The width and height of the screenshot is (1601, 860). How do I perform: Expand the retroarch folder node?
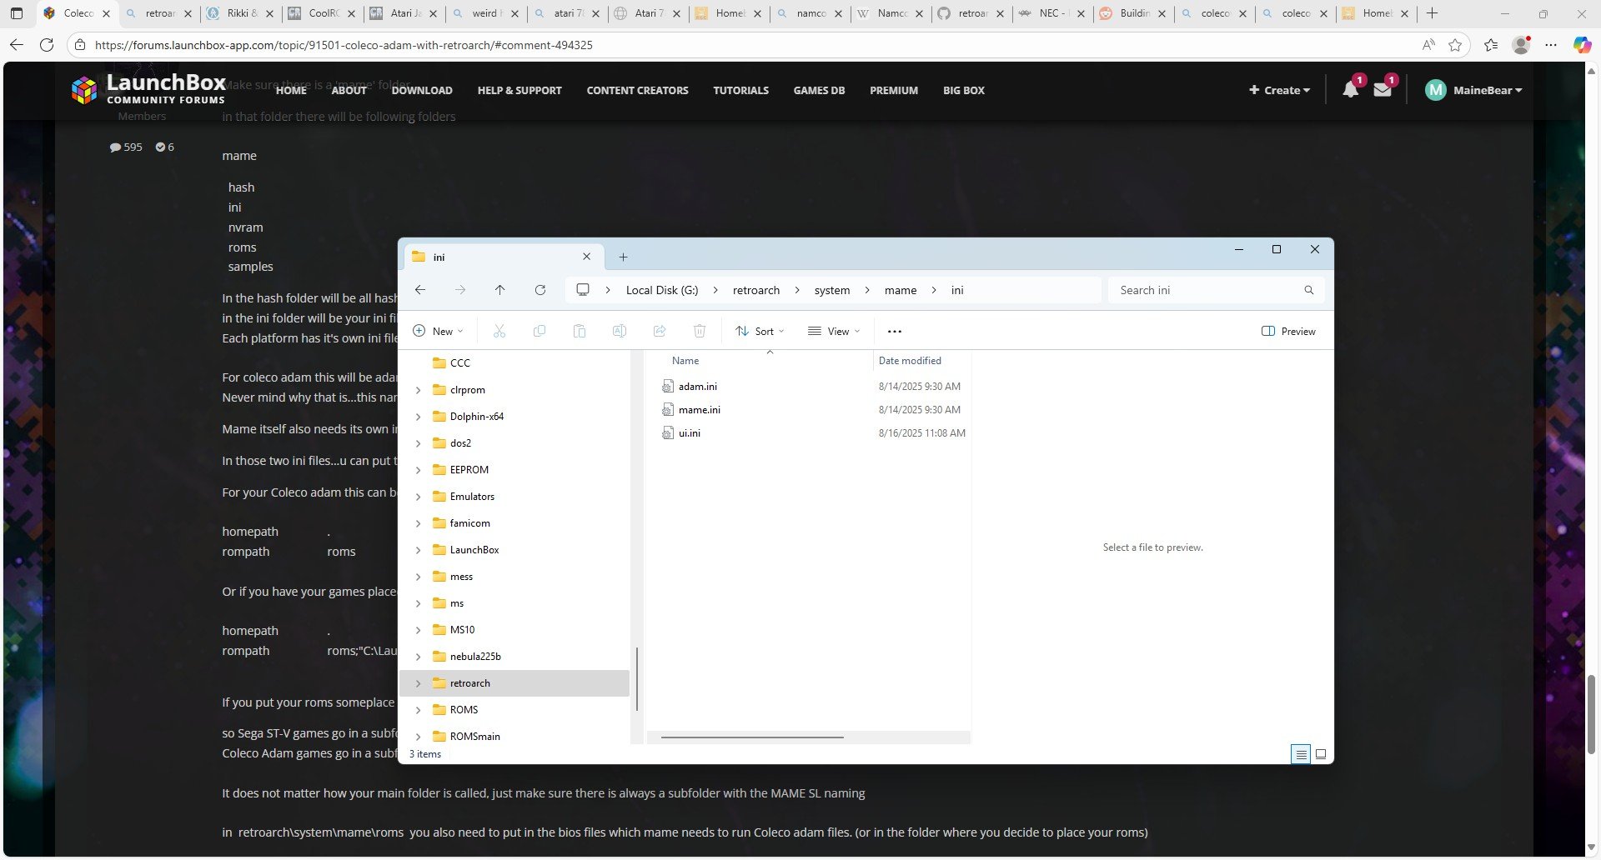pyautogui.click(x=418, y=683)
